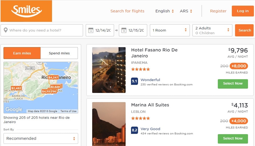Open Hotel Fasano night street photo
Image resolution: width=255 pixels, height=146 pixels.
(x=109, y=70)
